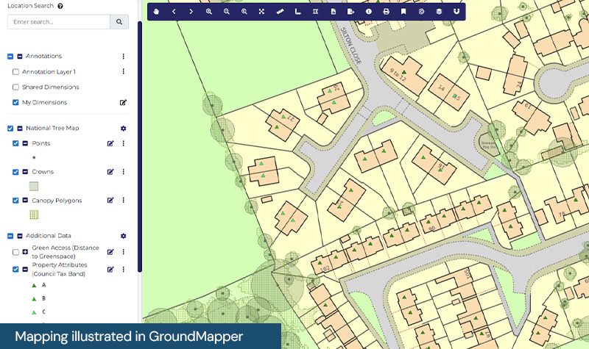Uncheck the My Dimensions layer
This screenshot has width=589, height=349.
[16, 103]
